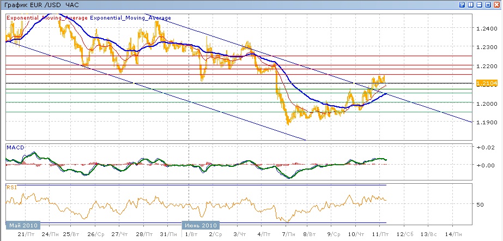The width and height of the screenshot is (503, 241).
Task: Click the График EUR /USD ЧАС title
Action: click(x=41, y=4)
